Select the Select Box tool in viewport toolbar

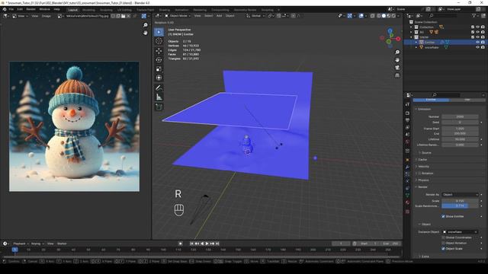pos(159,32)
